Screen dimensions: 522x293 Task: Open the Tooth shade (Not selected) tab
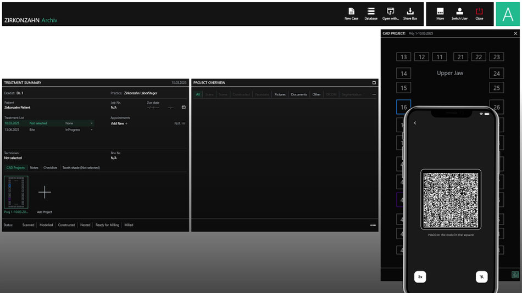pos(81,167)
